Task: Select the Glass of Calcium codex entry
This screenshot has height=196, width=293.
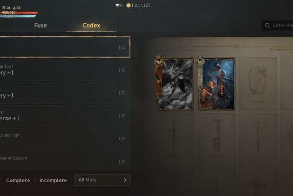Action: coord(65,160)
